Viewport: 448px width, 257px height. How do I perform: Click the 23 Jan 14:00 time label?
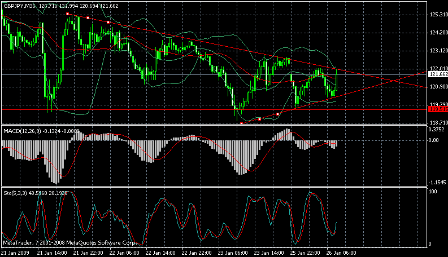269,253
